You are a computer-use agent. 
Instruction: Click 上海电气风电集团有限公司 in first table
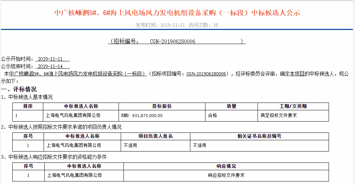point(73,115)
